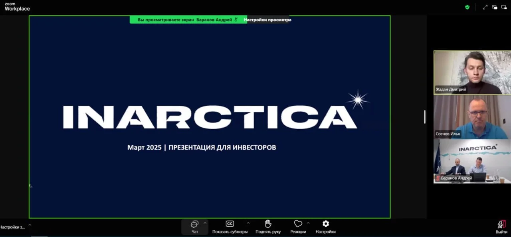Click the divider handle between screen share and videos

[x=424, y=117]
